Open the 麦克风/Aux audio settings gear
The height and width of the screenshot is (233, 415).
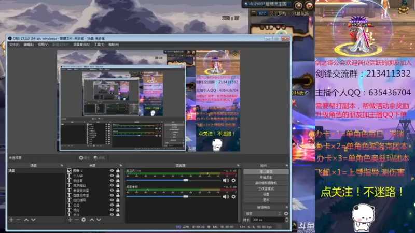point(233,180)
